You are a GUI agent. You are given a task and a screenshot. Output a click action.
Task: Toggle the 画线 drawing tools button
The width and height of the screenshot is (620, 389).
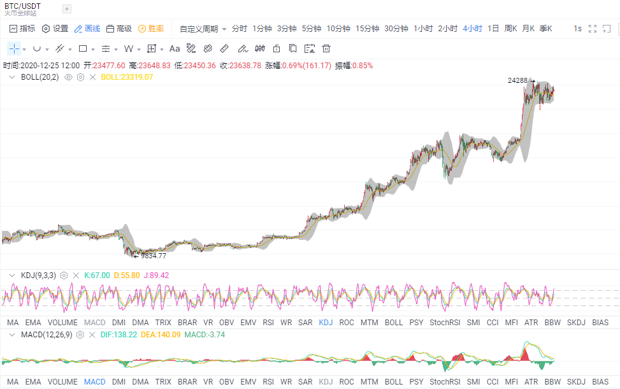pos(87,29)
